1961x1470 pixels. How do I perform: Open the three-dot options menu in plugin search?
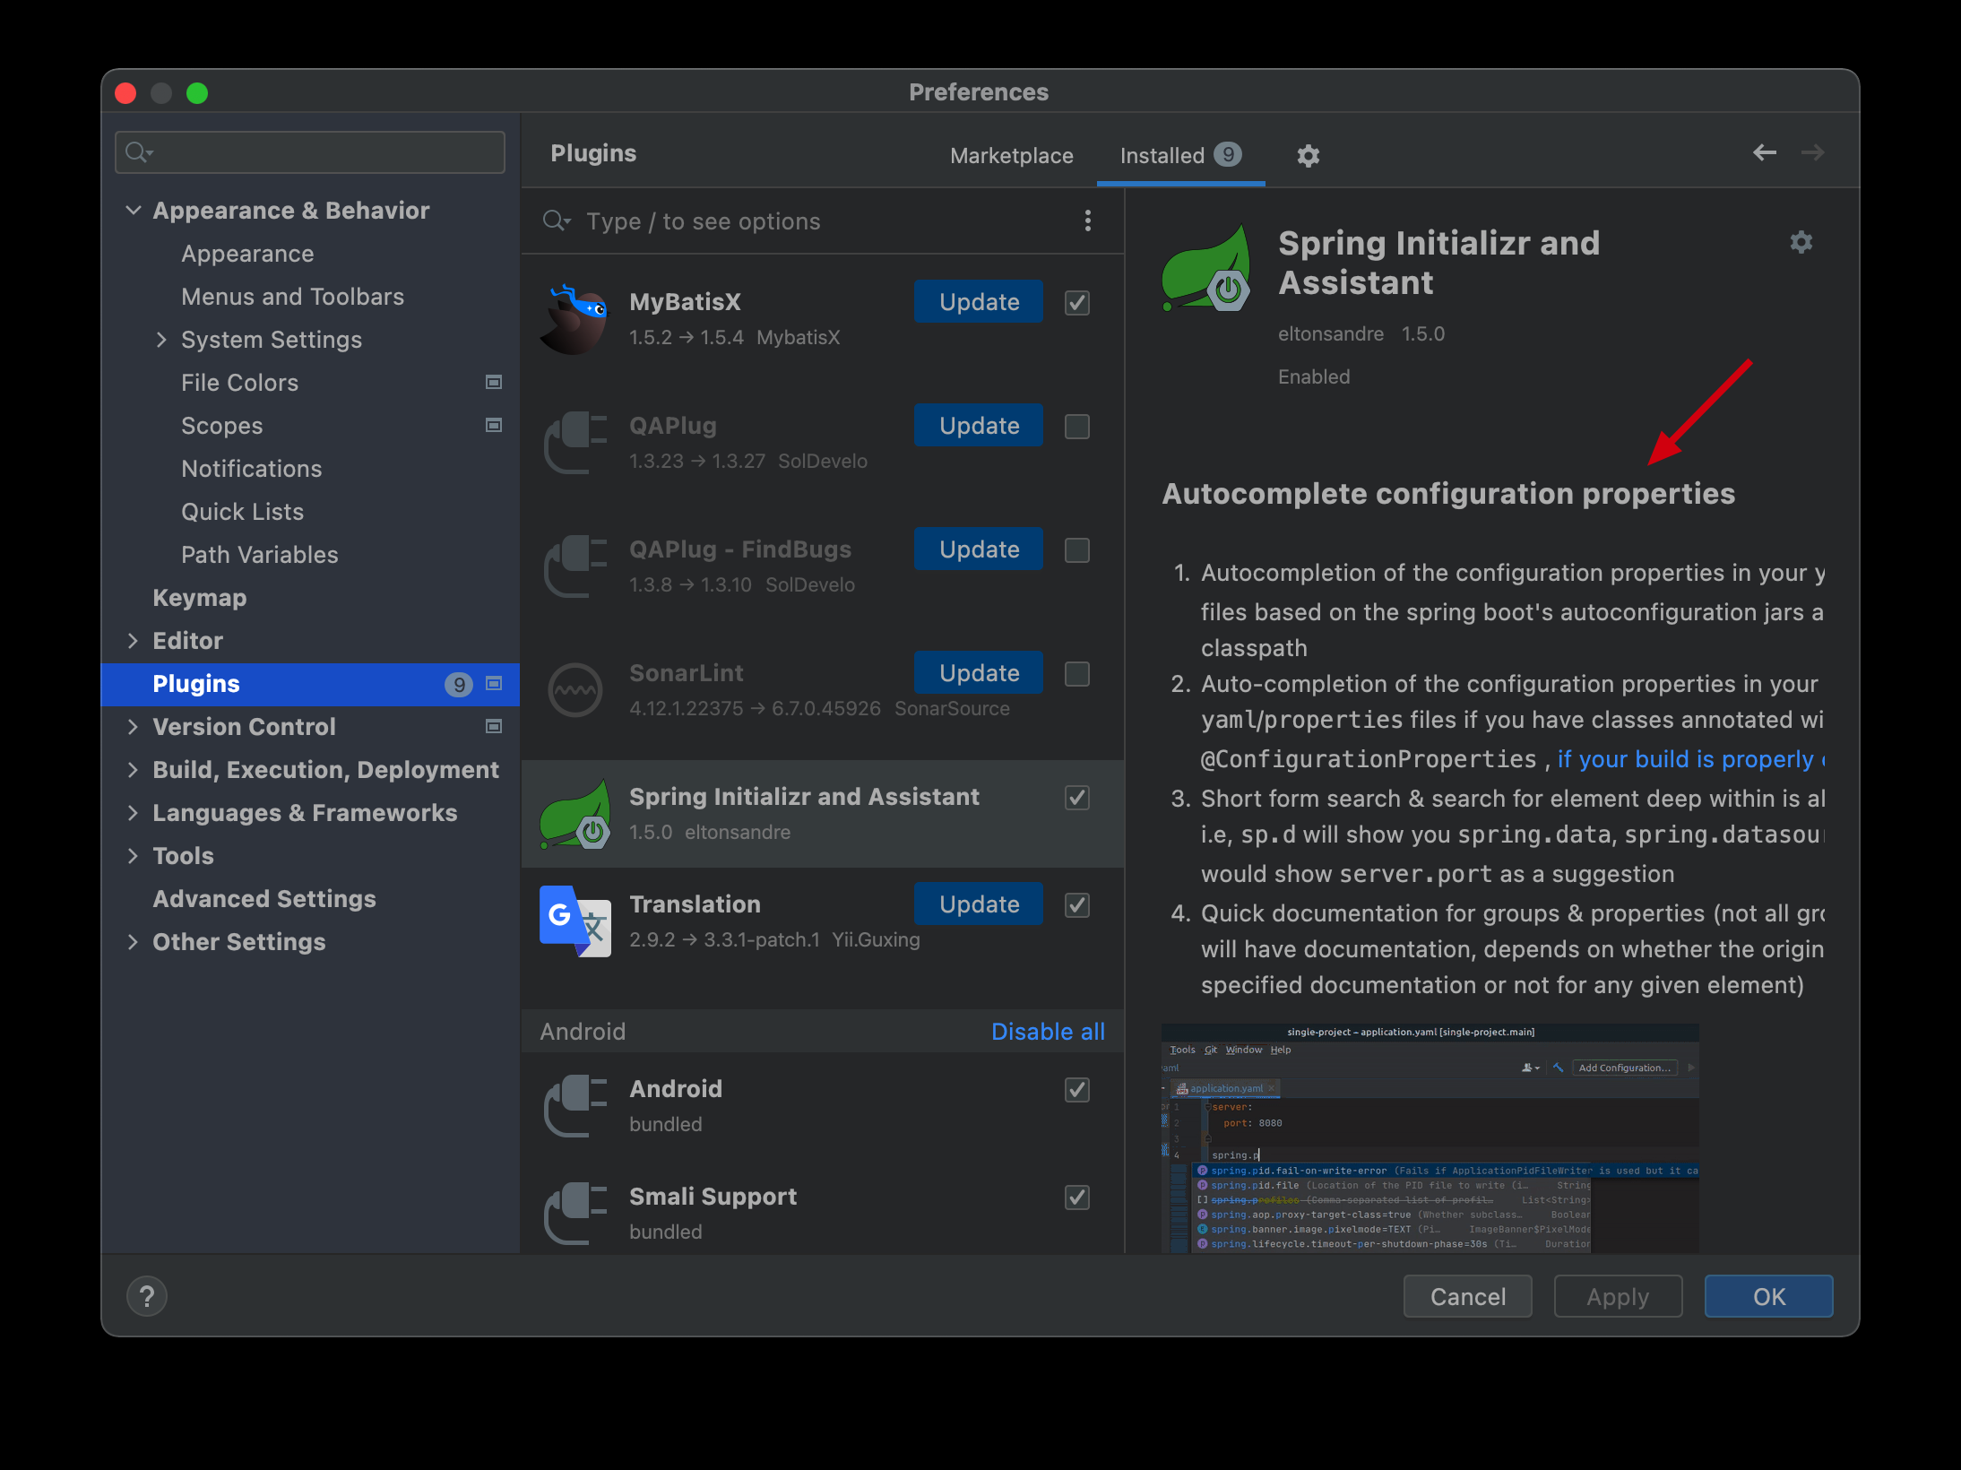click(1087, 221)
